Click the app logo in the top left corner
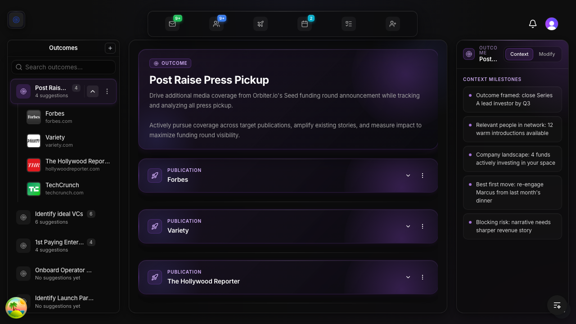Viewport: 576px width, 324px height. (16, 19)
